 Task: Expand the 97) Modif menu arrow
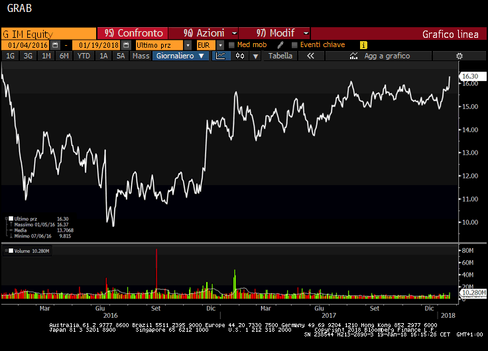tap(306, 33)
